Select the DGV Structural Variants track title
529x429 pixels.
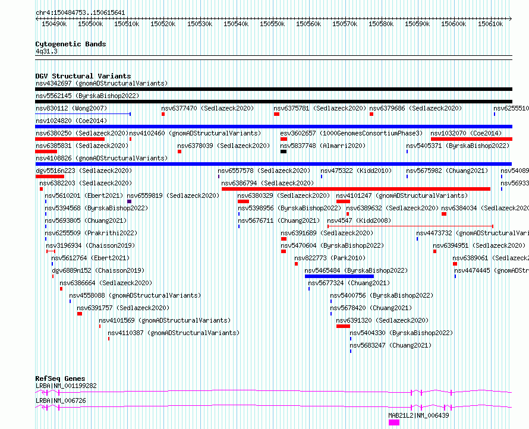(83, 76)
